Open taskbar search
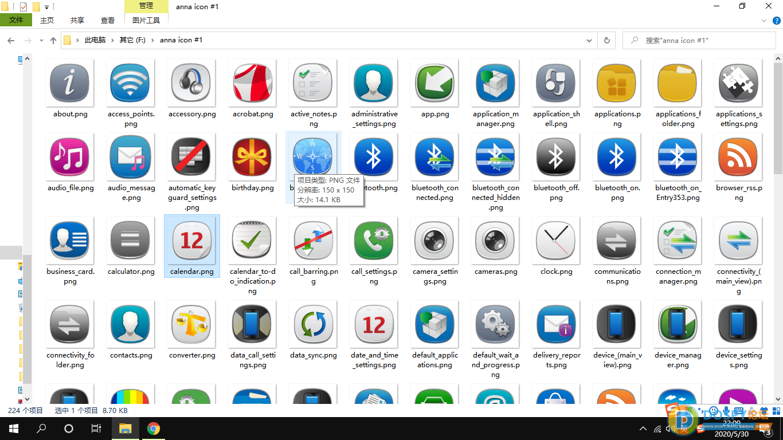Viewport: 783px width, 440px height. (x=41, y=429)
